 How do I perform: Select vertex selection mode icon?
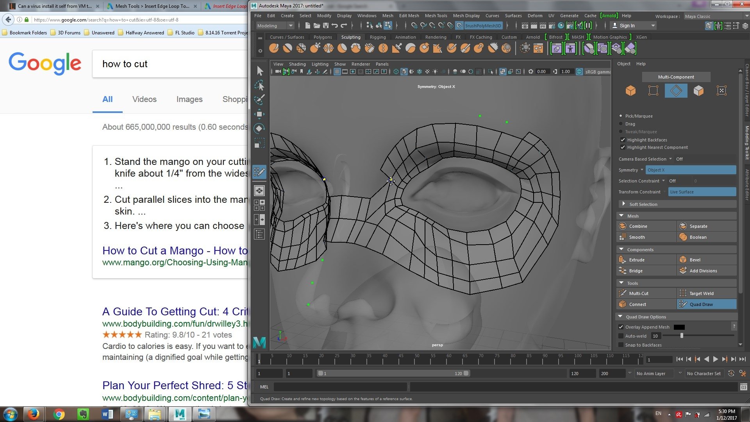click(x=653, y=91)
